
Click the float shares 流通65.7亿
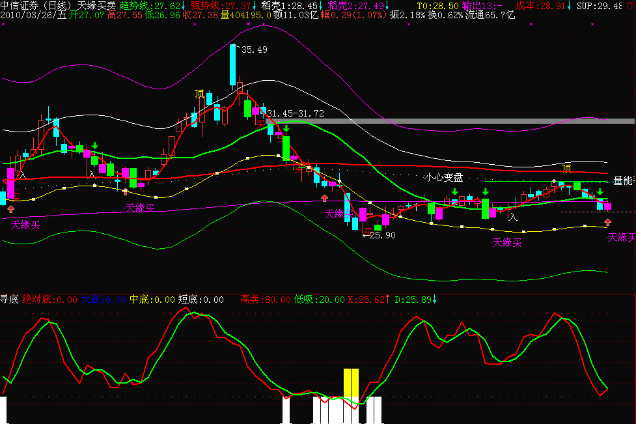click(x=490, y=16)
